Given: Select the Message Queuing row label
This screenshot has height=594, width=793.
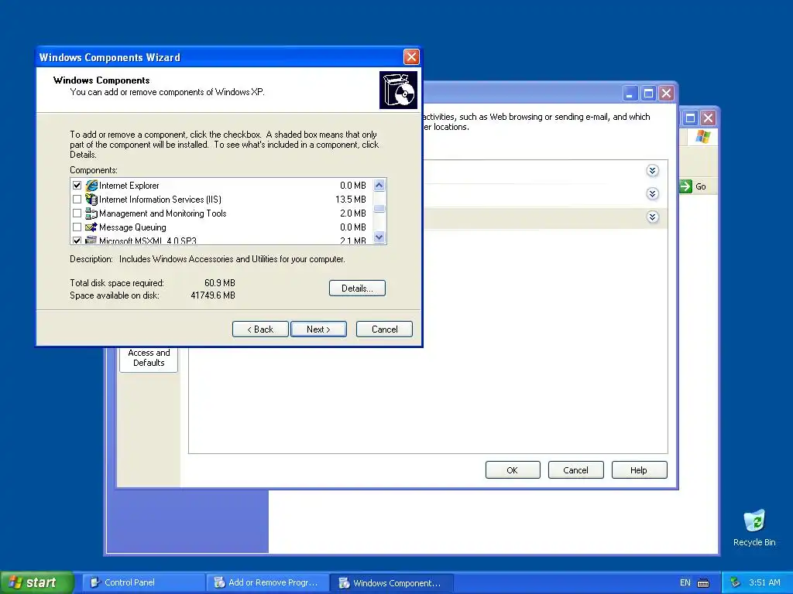Looking at the screenshot, I should [132, 227].
